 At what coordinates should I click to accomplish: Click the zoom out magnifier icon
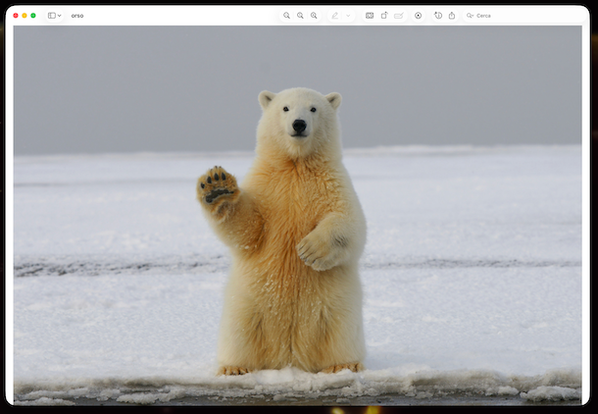coord(286,16)
